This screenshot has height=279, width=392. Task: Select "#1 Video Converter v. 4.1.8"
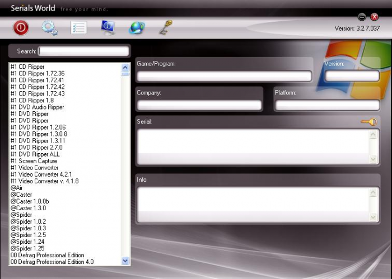click(44, 181)
